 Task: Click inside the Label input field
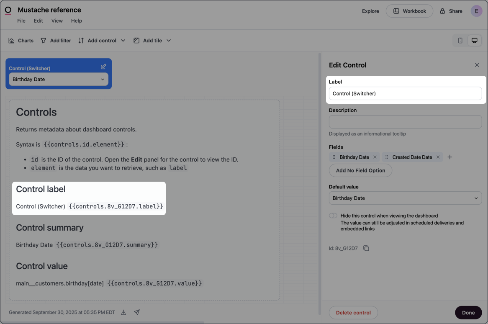pos(404,93)
